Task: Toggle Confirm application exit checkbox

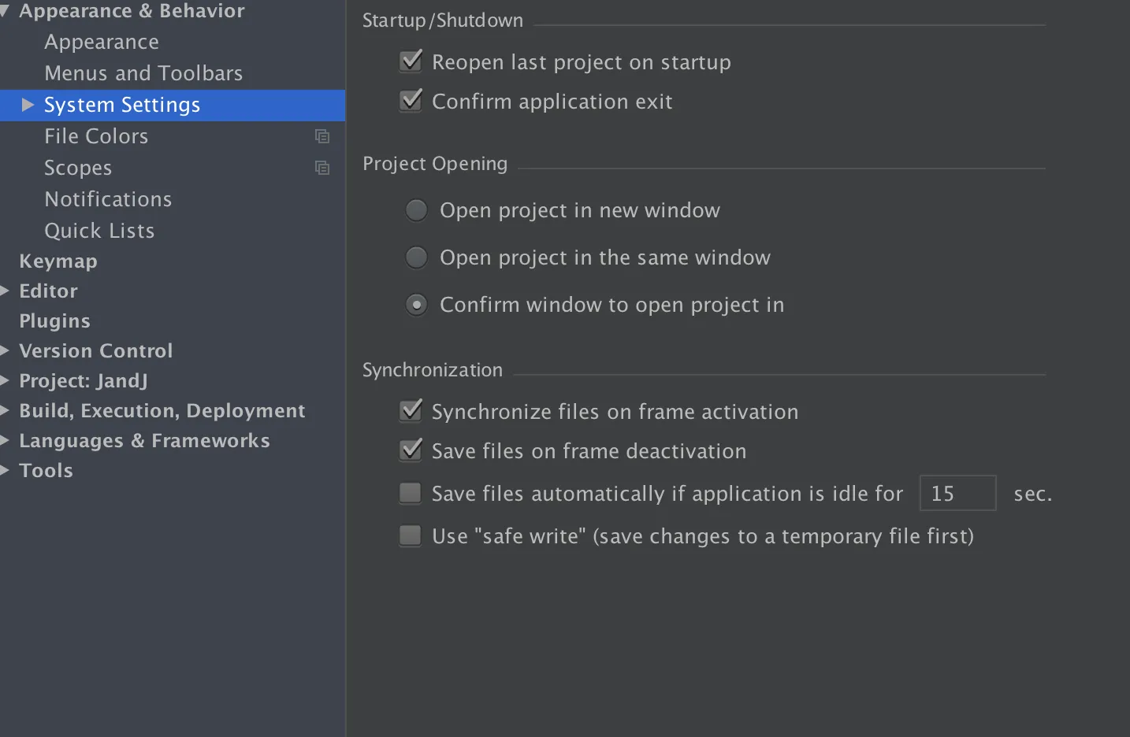Action: [x=411, y=101]
